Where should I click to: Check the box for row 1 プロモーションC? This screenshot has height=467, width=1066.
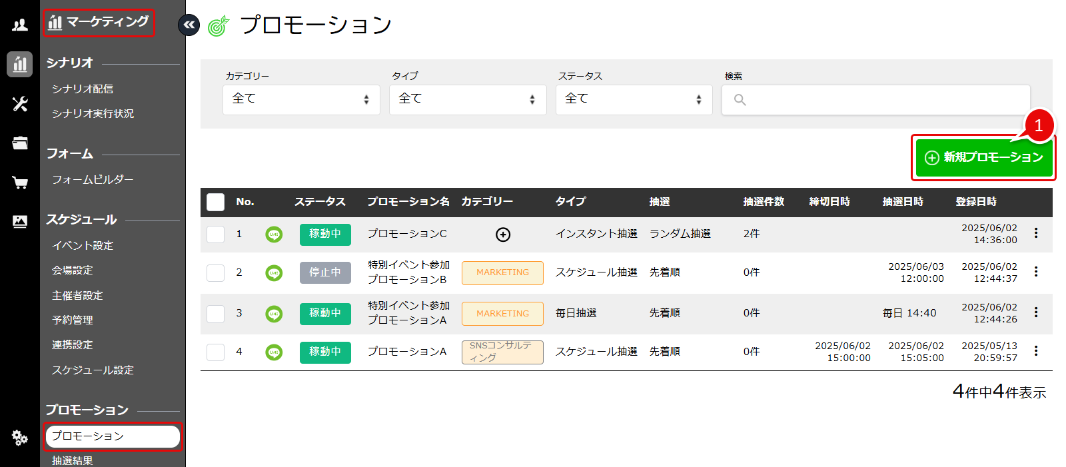(x=216, y=234)
